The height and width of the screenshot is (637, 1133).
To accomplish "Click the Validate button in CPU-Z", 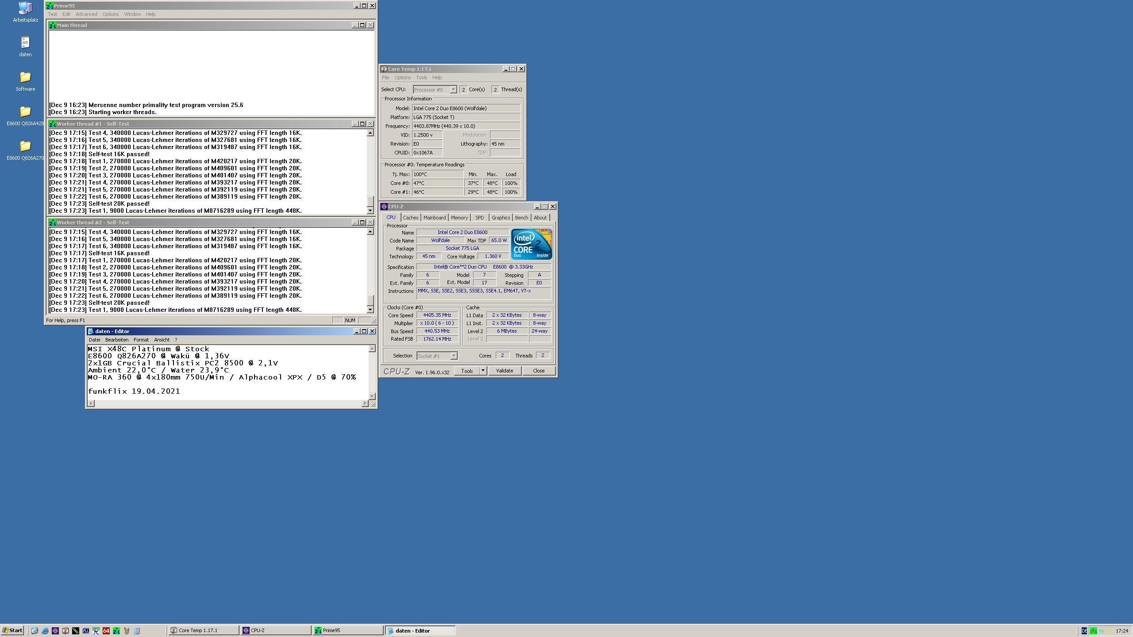I will (x=505, y=371).
